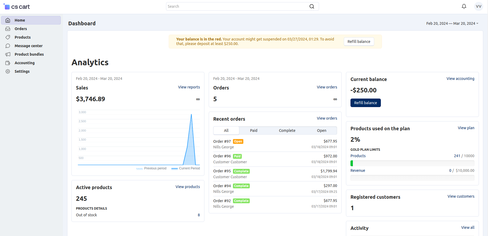
Task: Click the Products limit label
Action: click(x=358, y=156)
